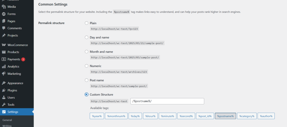Open the Analytics bar chart icon
287x127 pixels.
[4, 67]
